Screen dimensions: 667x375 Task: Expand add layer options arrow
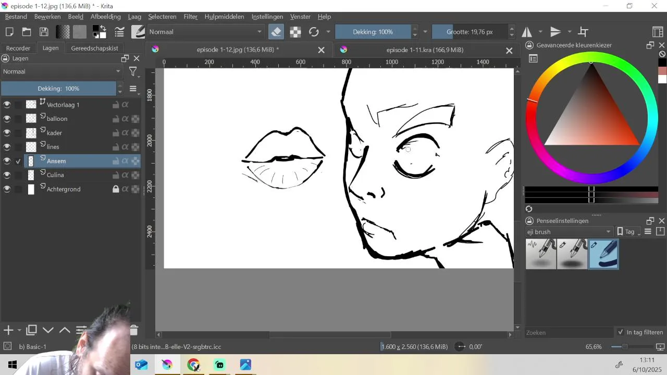(x=19, y=330)
